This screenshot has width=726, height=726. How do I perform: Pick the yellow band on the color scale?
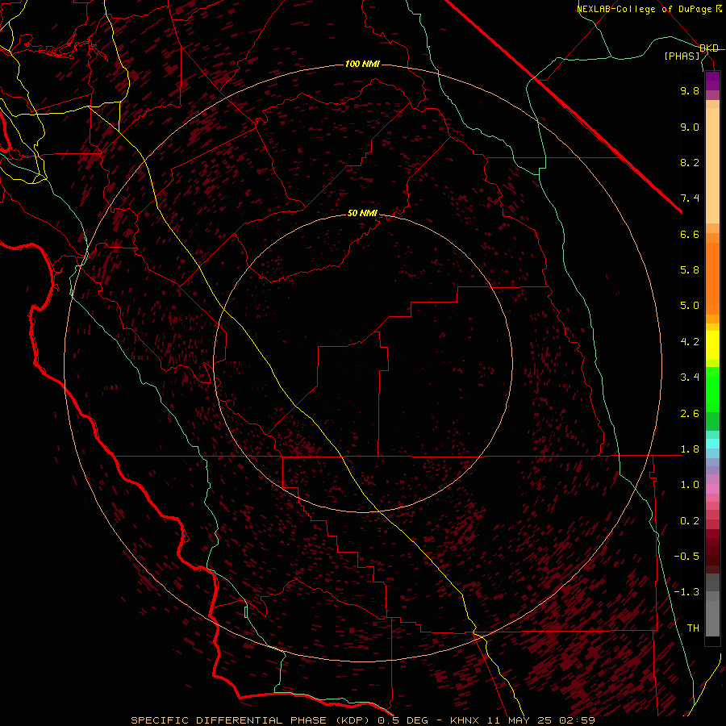pyautogui.click(x=712, y=345)
